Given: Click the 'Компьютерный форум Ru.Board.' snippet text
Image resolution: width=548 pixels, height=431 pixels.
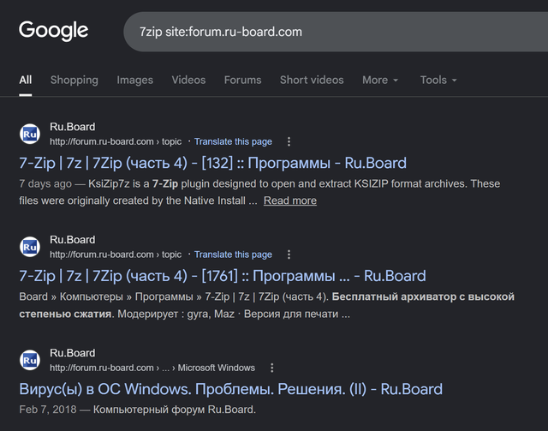Looking at the screenshot, I should (x=175, y=410).
